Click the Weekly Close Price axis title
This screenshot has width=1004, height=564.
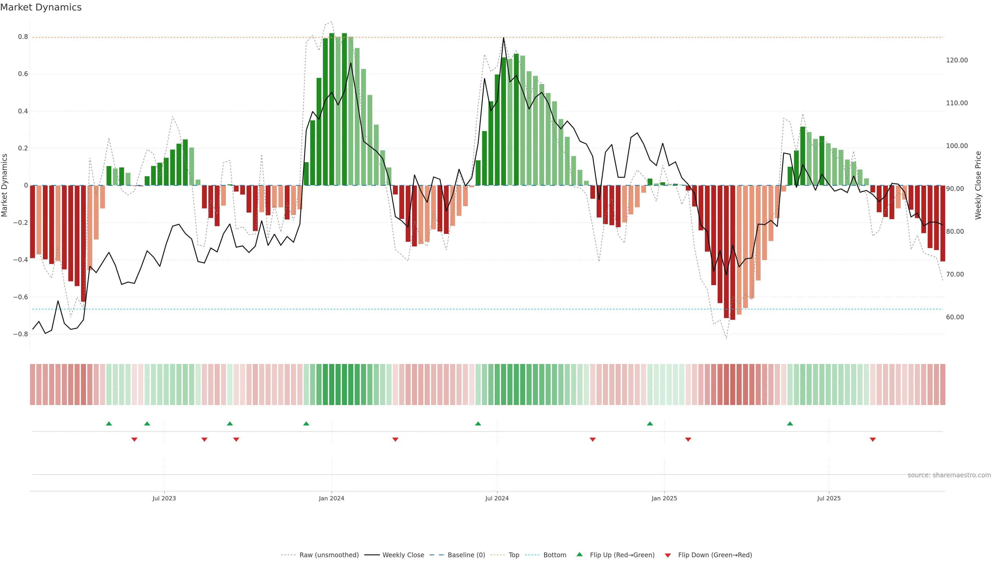point(978,185)
